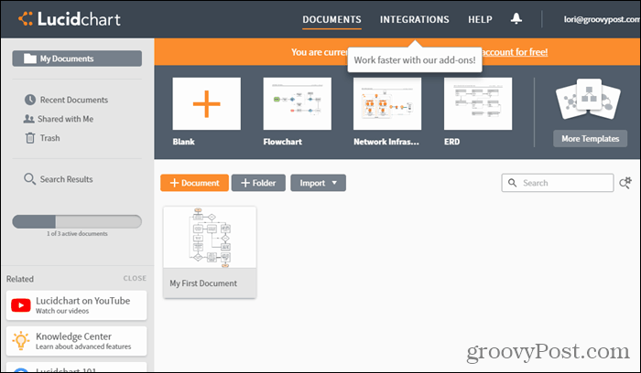Select the Blank template thumbnail
This screenshot has width=641, height=373.
(x=206, y=103)
